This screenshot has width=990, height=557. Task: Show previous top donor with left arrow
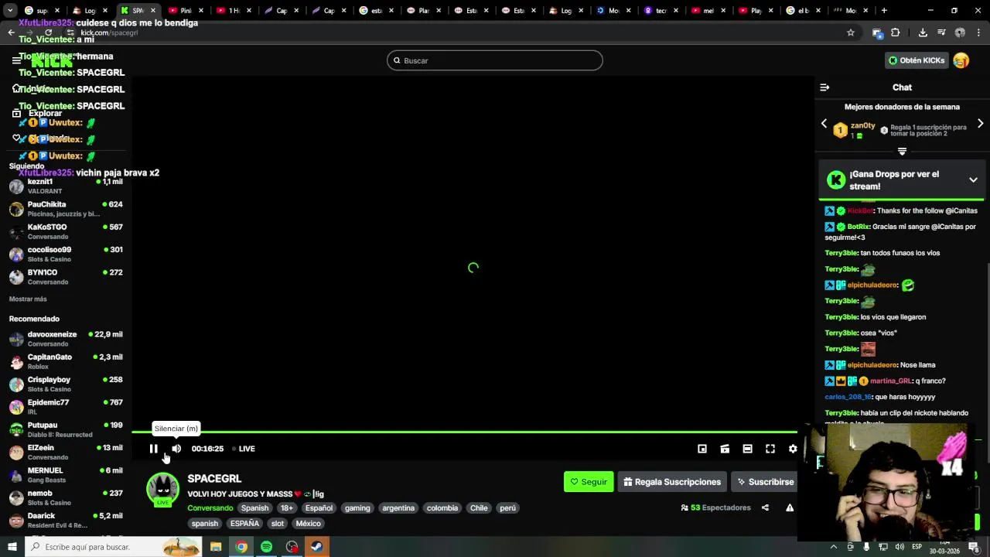824,124
